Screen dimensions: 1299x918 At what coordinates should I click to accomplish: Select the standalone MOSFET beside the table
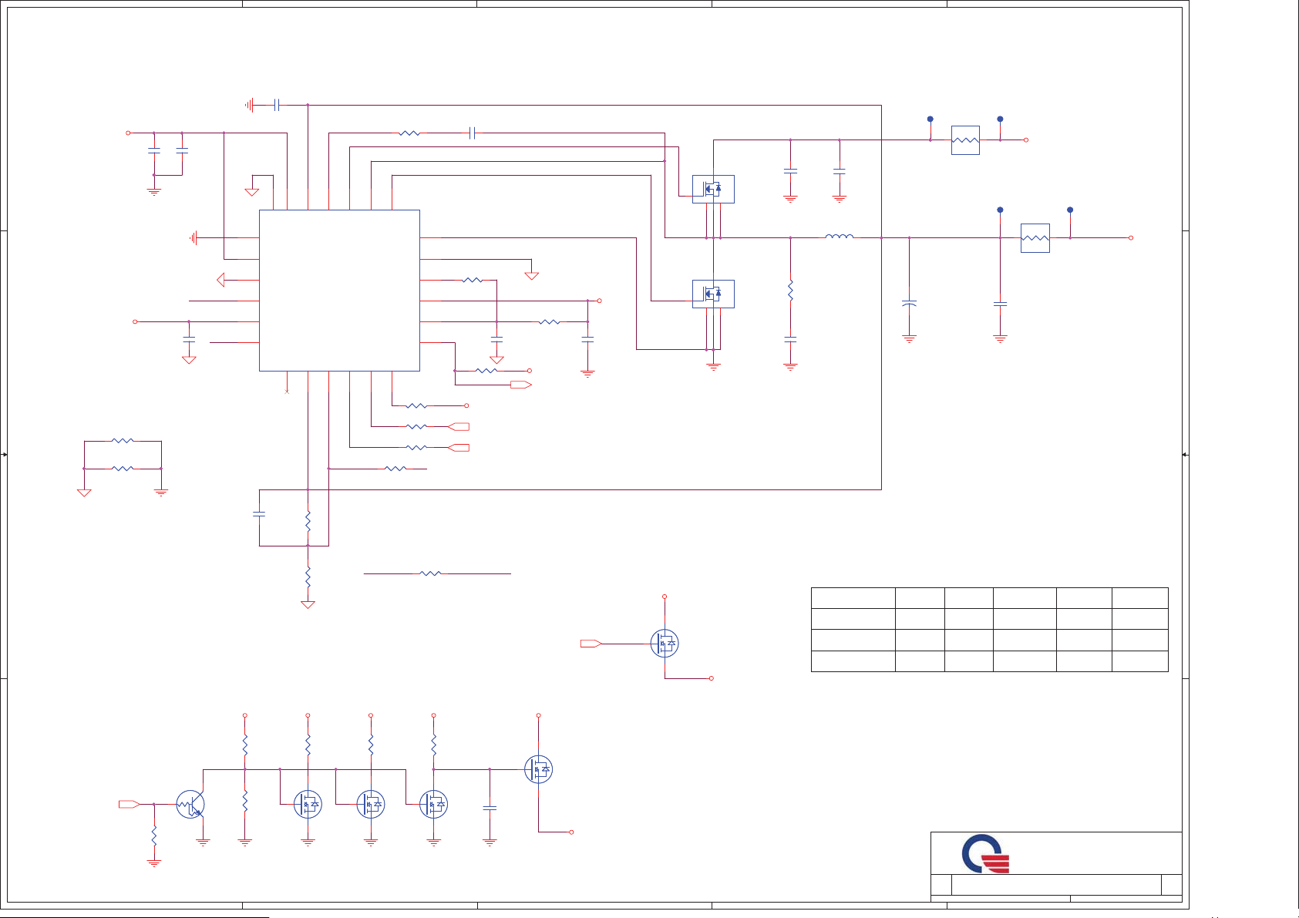[x=665, y=643]
